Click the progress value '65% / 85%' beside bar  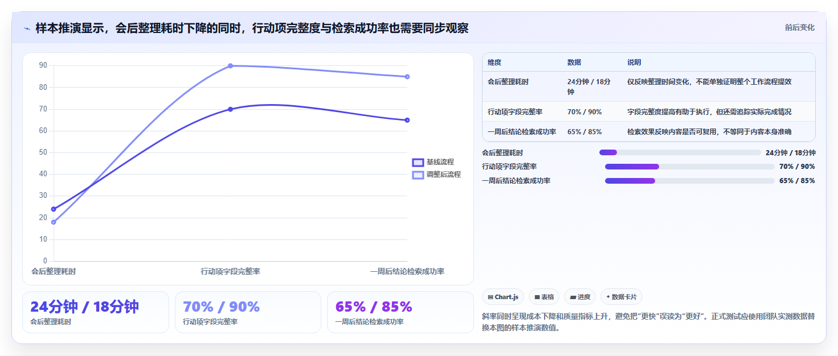797,181
